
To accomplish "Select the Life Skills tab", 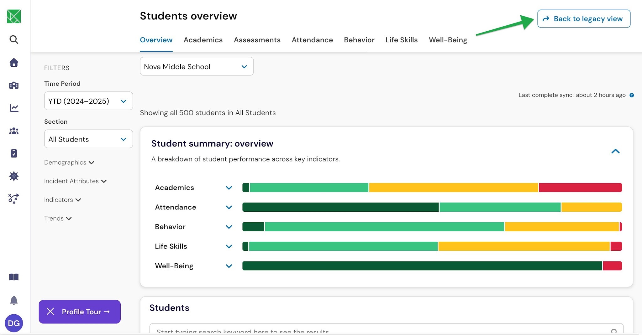I will click(402, 40).
